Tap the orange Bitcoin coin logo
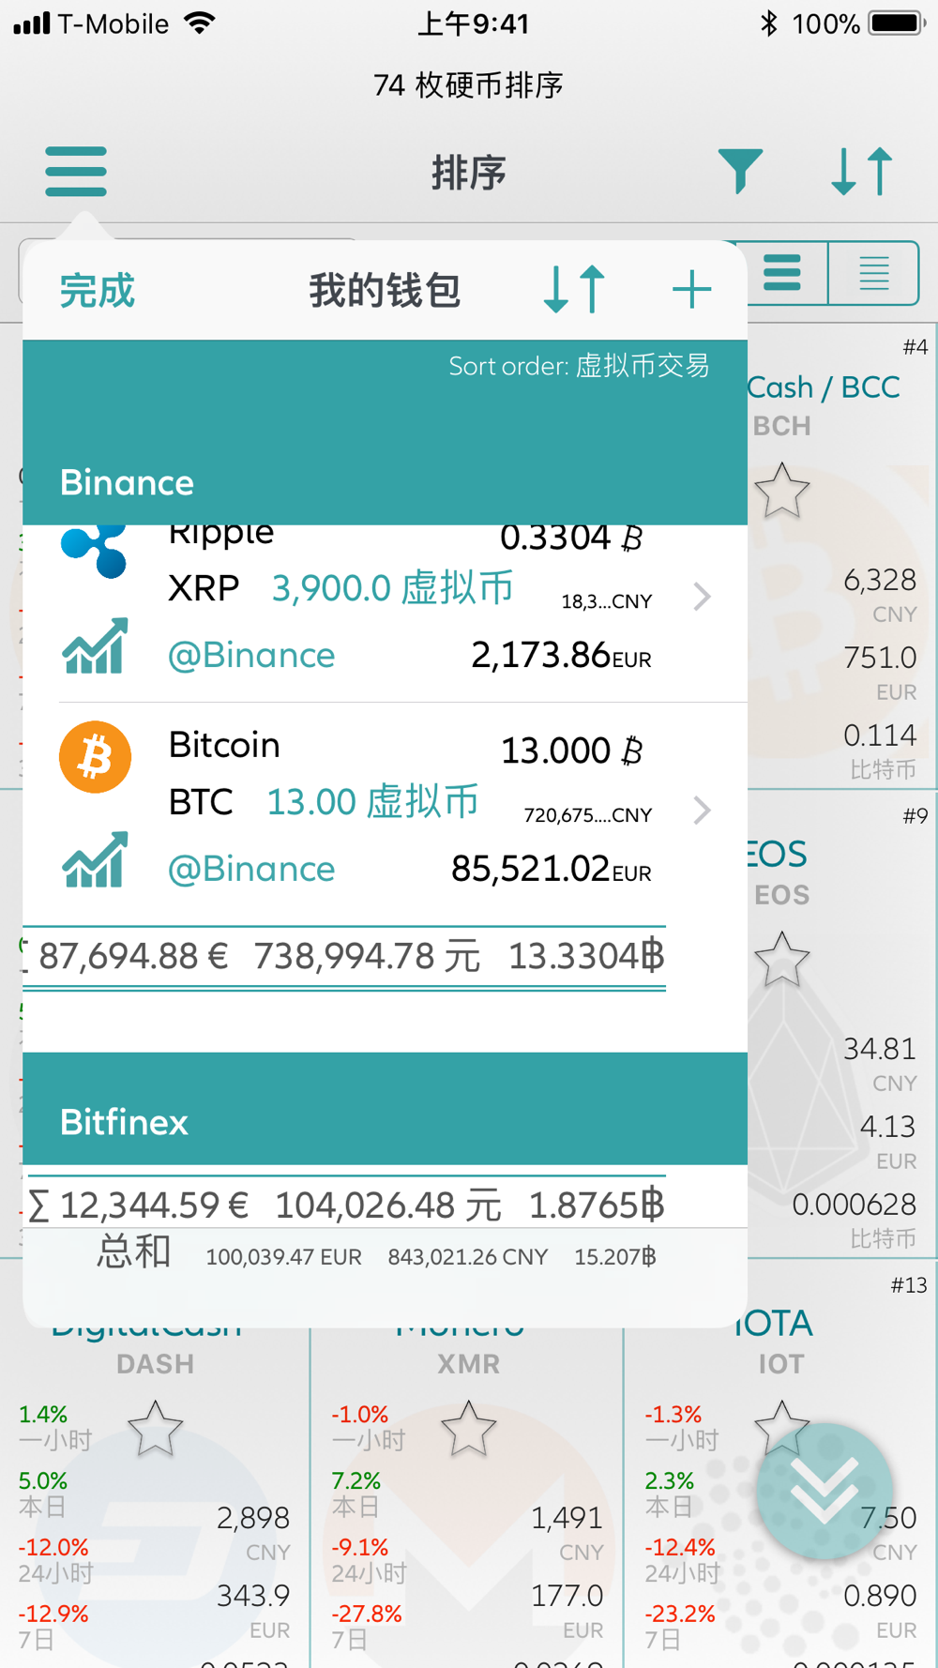 click(95, 757)
